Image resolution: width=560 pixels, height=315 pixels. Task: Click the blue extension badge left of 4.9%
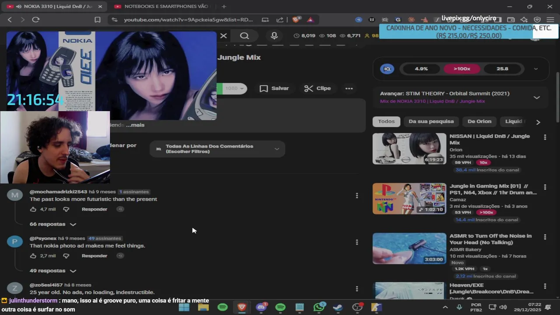[387, 69]
